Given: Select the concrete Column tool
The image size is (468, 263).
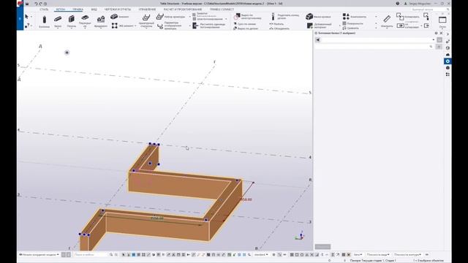Looking at the screenshot, I should tap(44, 21).
